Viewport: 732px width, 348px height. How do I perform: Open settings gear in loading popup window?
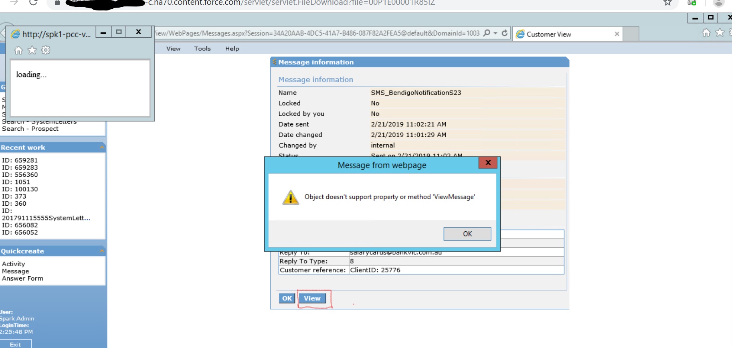tap(46, 50)
